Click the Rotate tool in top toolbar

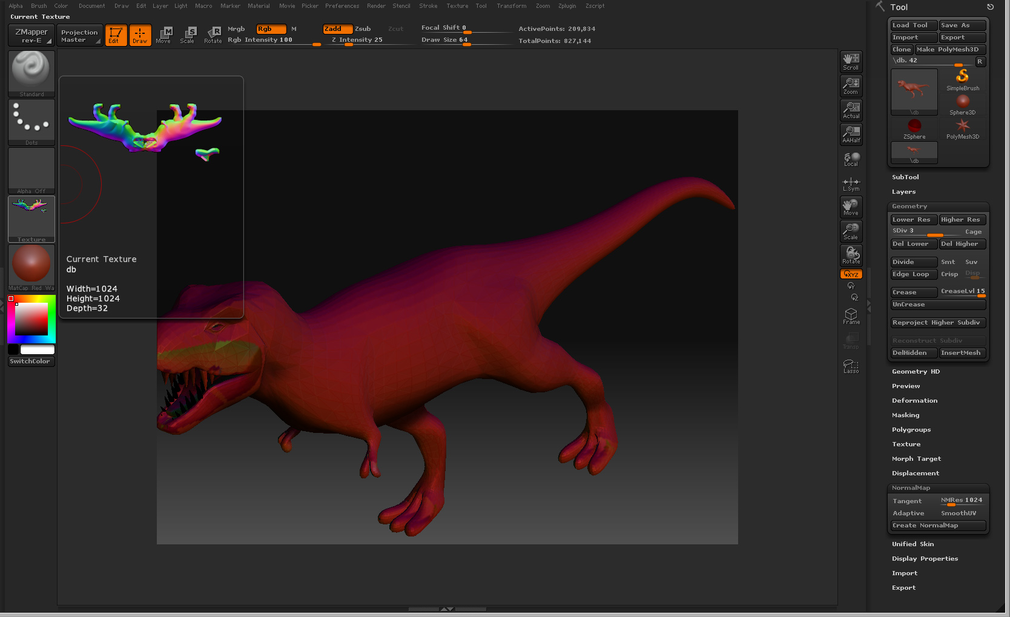(x=213, y=35)
